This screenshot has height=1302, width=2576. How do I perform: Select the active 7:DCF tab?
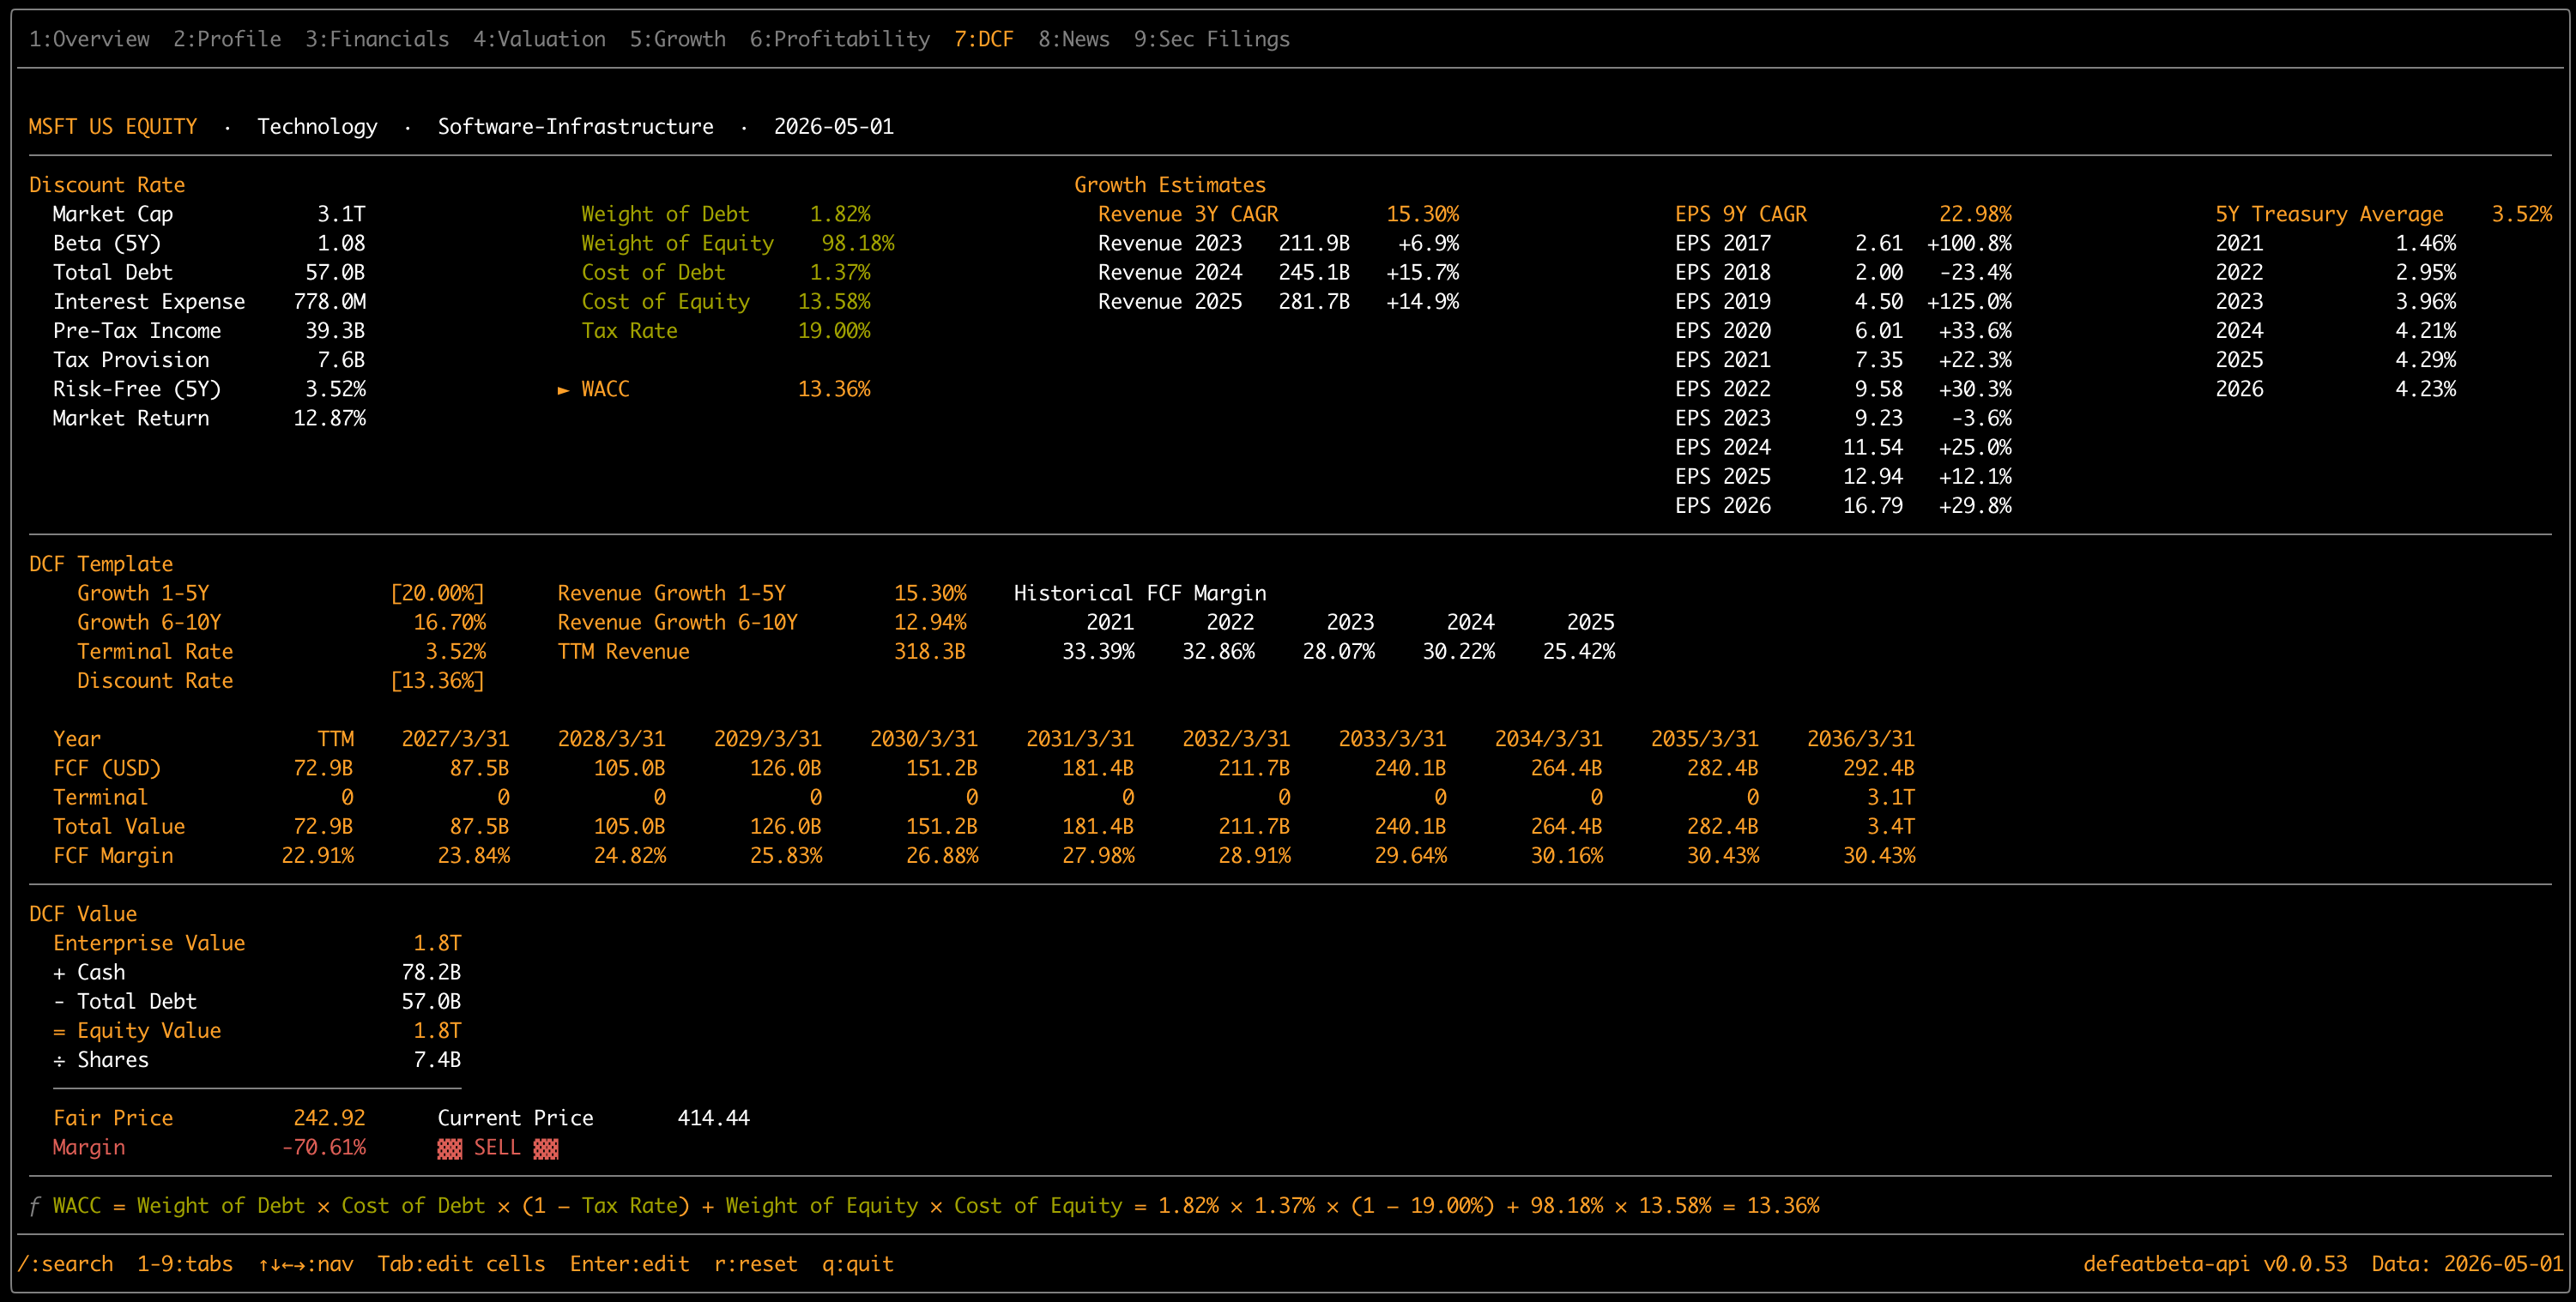click(x=983, y=39)
